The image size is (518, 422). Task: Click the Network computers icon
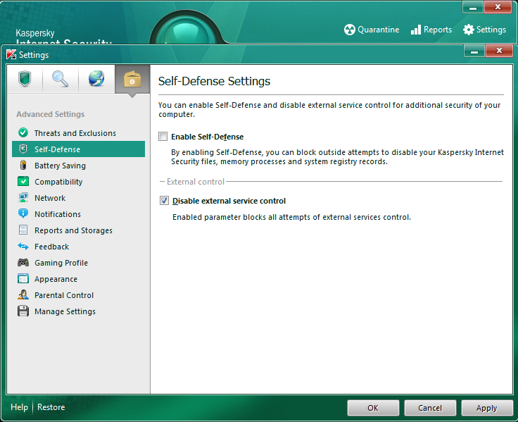pyautogui.click(x=23, y=197)
